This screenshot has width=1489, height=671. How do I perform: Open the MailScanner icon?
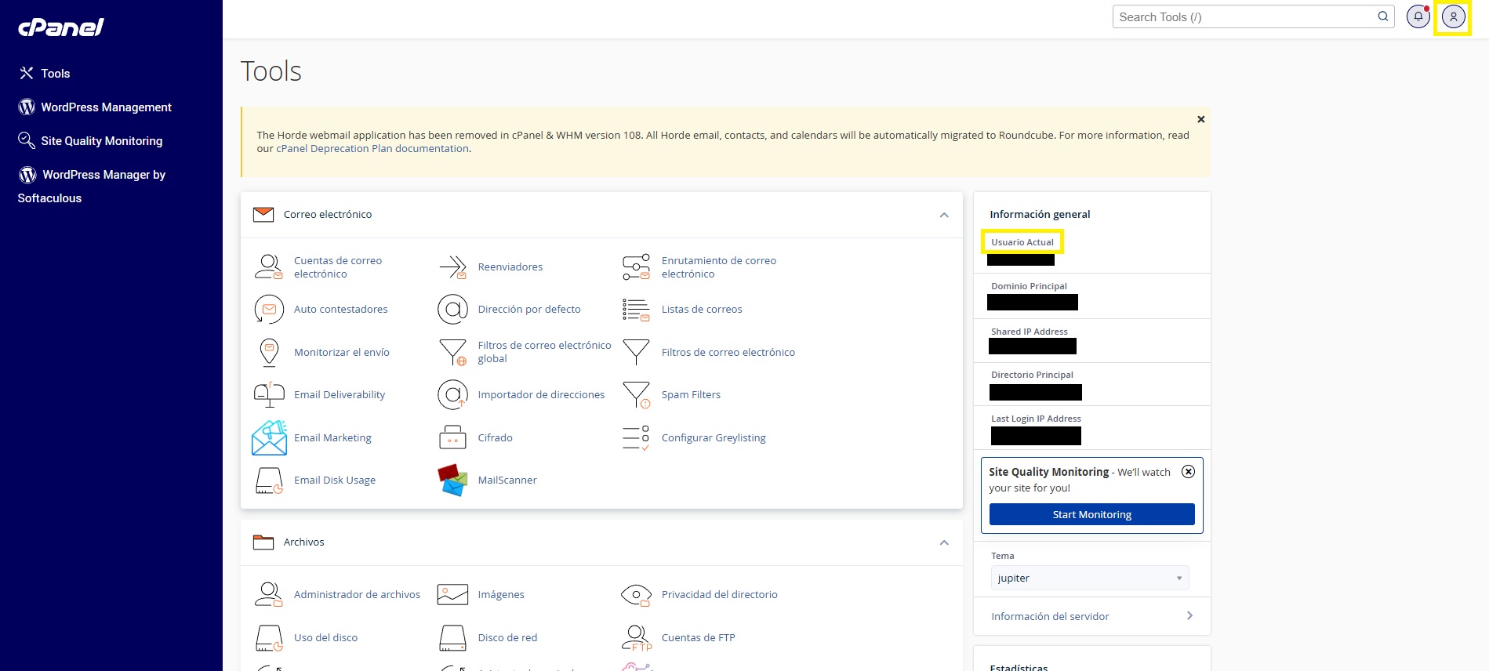(x=452, y=480)
